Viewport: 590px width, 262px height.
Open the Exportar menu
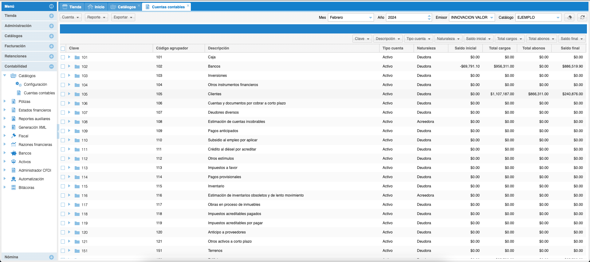click(x=123, y=17)
